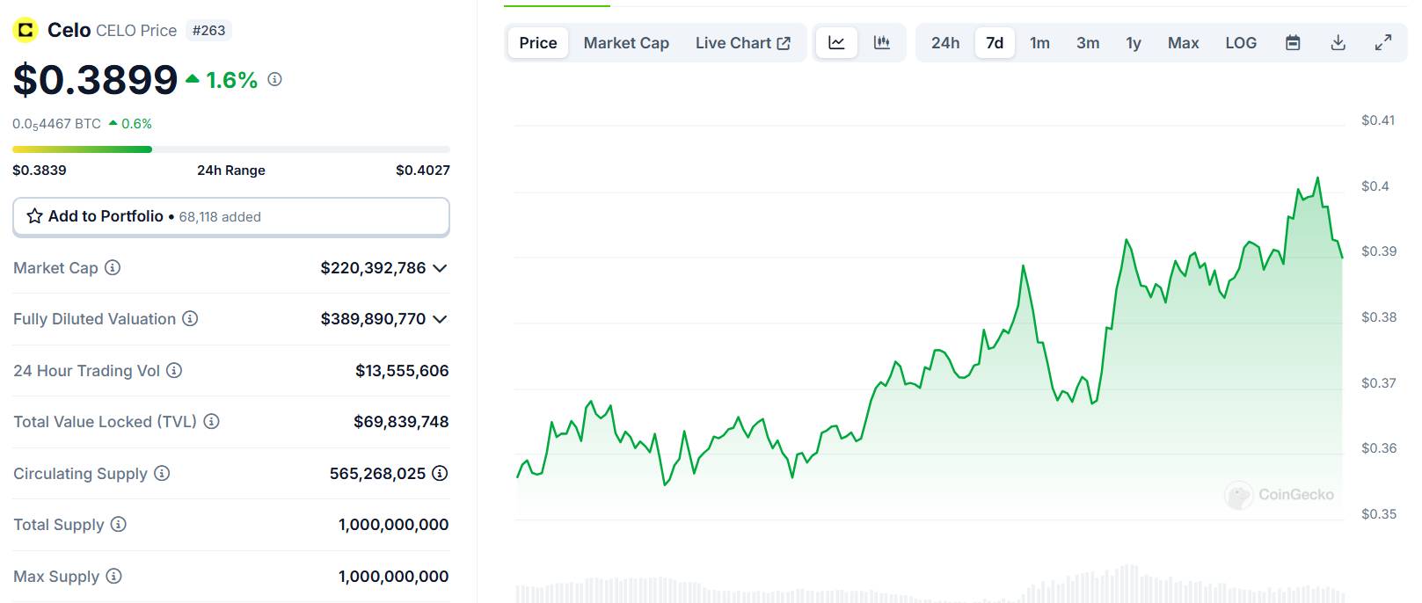
Task: Expand chart to fullscreen
Action: tap(1383, 42)
